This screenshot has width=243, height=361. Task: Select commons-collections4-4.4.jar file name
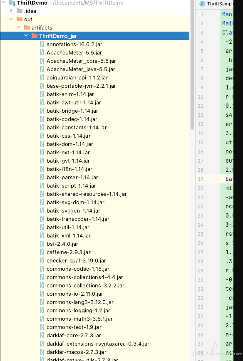pyautogui.click(x=85, y=277)
